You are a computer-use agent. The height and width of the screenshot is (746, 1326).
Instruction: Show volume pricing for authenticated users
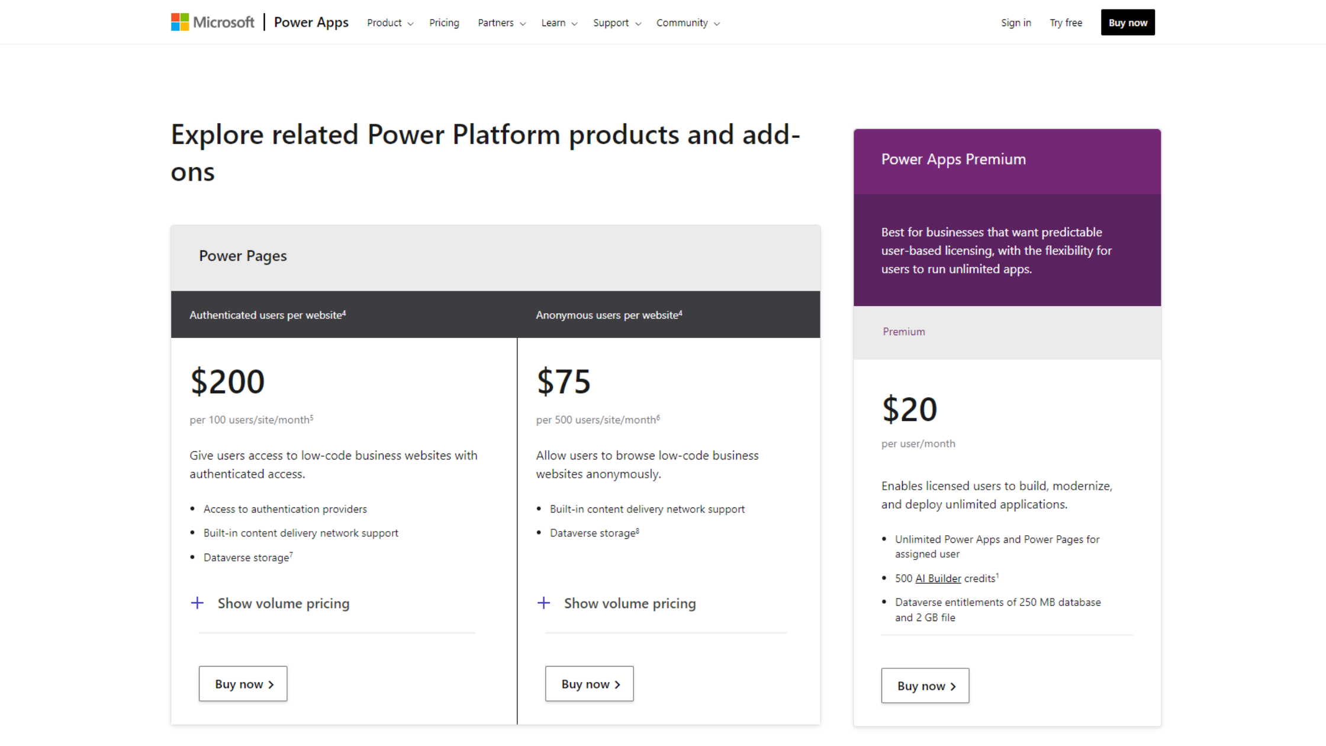[x=284, y=603]
